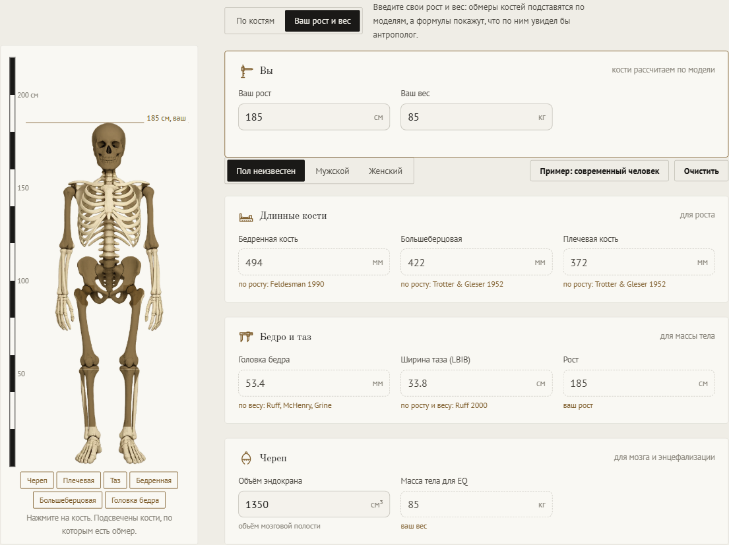This screenshot has width=729, height=545.
Task: Click the по весу: Ruff, McHenry, Grine note
Action: click(x=285, y=405)
